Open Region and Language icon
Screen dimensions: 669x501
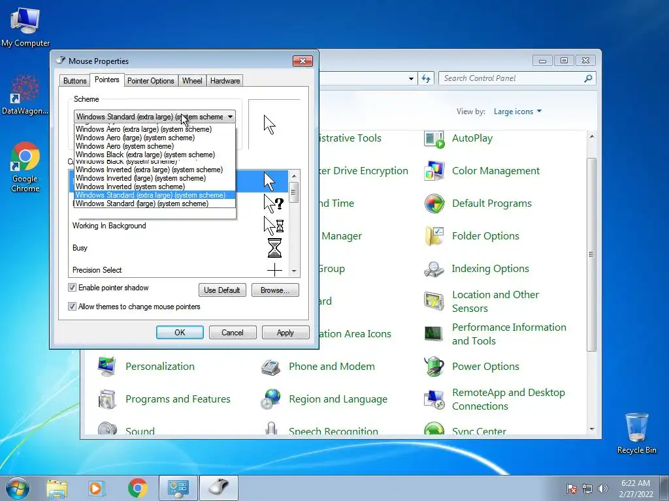point(270,399)
